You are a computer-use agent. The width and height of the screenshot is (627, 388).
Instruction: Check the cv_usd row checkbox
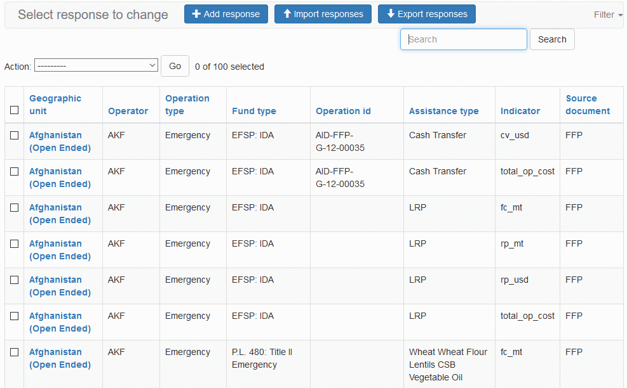coord(15,136)
